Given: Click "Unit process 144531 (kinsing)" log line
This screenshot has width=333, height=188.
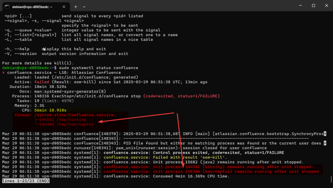Looking at the screenshot, I should click(x=158, y=167).
